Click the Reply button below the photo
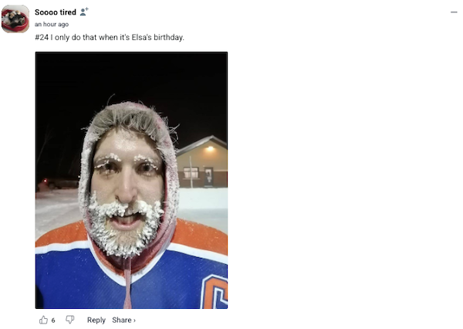Screen dimensions: 463x329 [96, 320]
